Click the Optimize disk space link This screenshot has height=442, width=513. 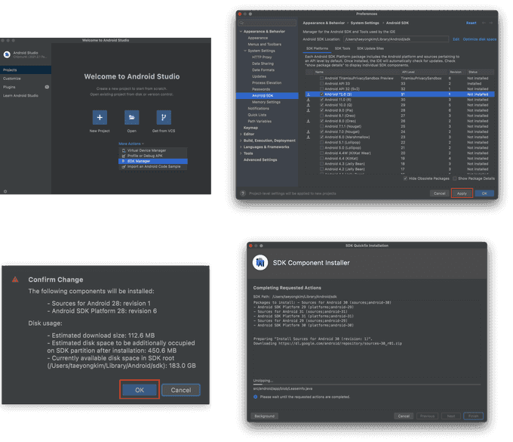coord(480,39)
